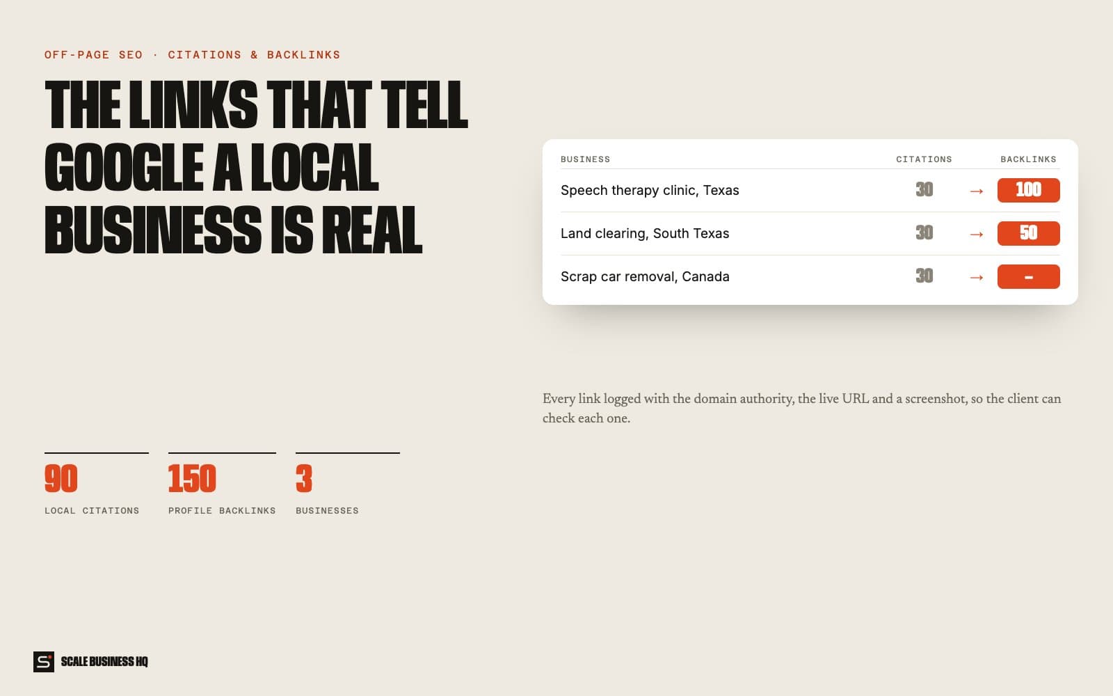The width and height of the screenshot is (1113, 696).
Task: Click the 150 profile backlinks stat number
Action: [x=192, y=478]
